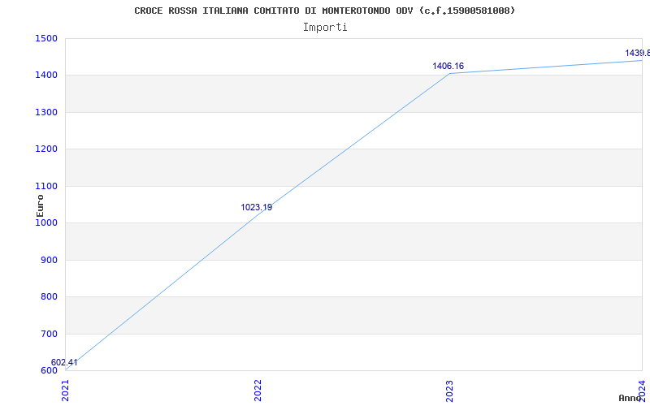The height and width of the screenshot is (406, 650).
Task: Click the 'Importi' subtitle
Action: [325, 28]
